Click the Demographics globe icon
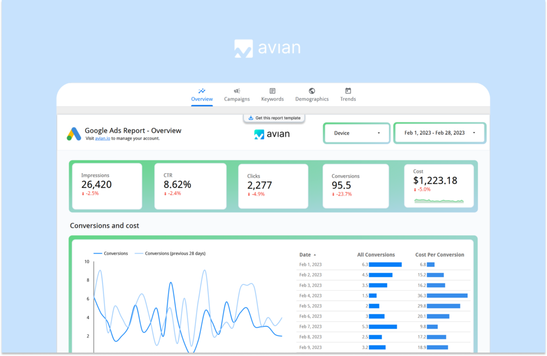547x356 pixels. (x=312, y=91)
